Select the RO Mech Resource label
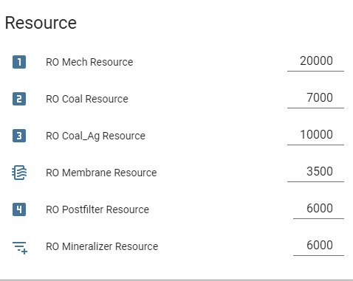 point(89,62)
